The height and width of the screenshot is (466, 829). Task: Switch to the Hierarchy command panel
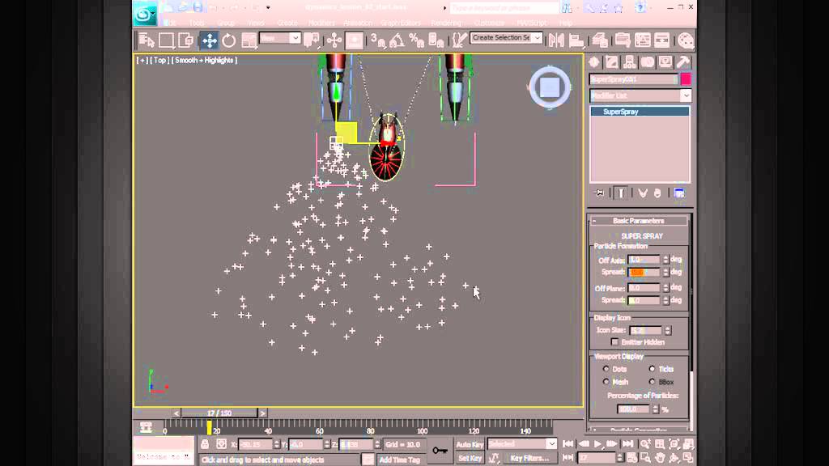(x=629, y=62)
